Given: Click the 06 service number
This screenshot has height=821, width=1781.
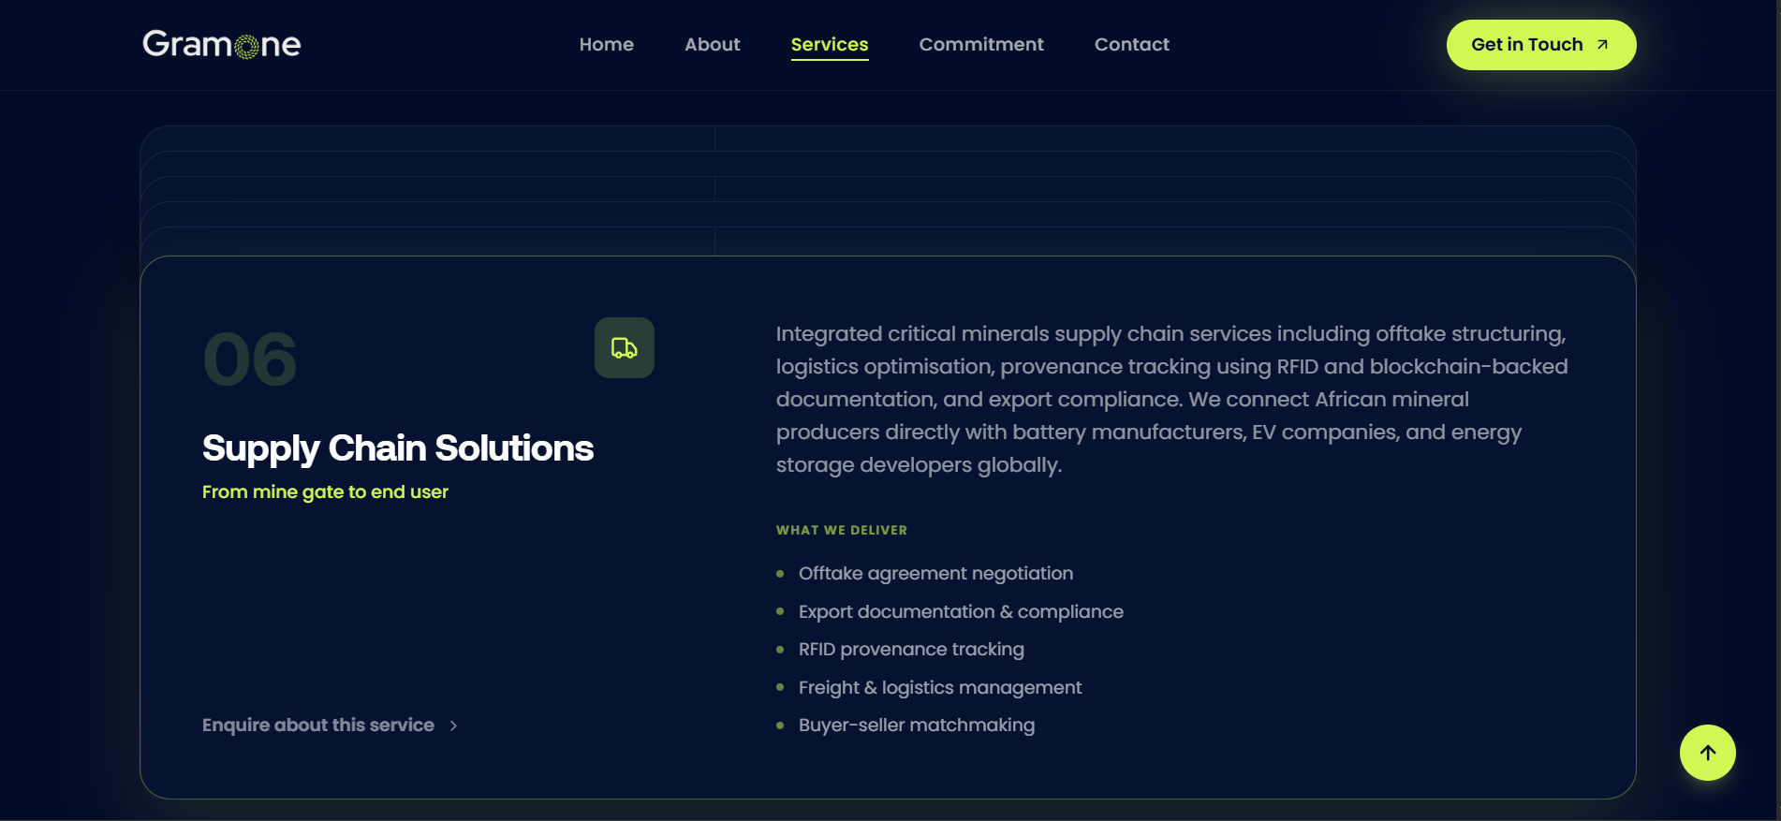Looking at the screenshot, I should (x=250, y=359).
